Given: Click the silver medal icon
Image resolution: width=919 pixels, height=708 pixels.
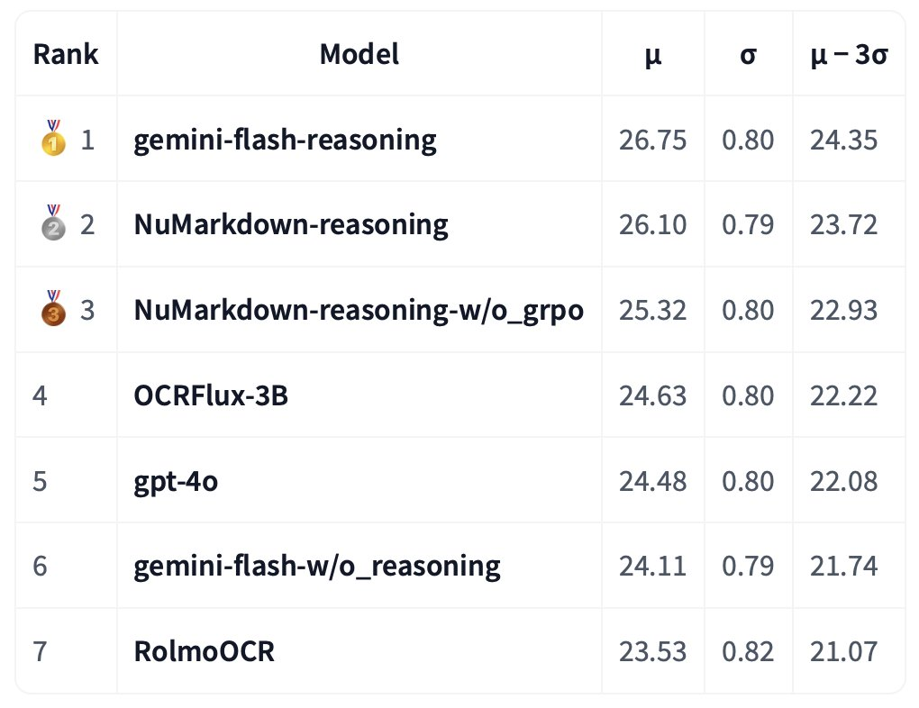Looking at the screenshot, I should [53, 224].
